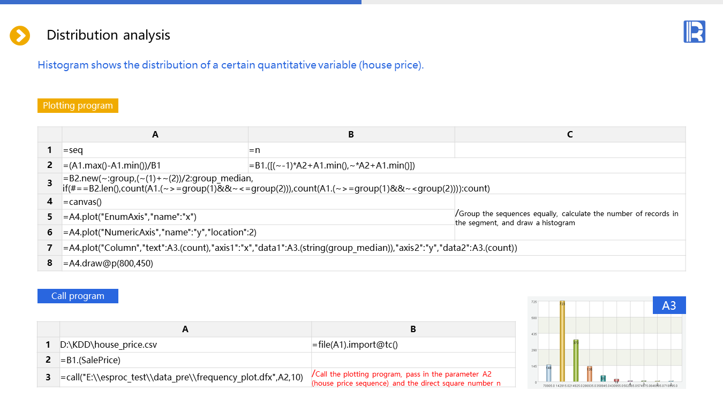Select the blue Call program label
This screenshot has height=406, width=723.
pyautogui.click(x=78, y=296)
